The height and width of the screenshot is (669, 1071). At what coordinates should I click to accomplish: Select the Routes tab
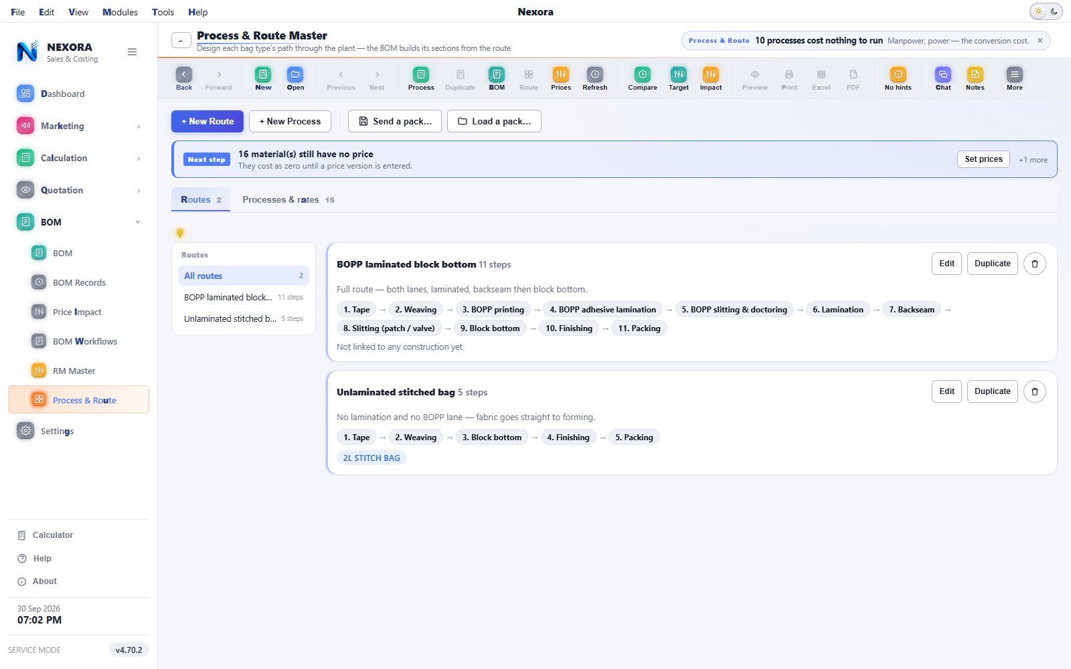click(201, 199)
